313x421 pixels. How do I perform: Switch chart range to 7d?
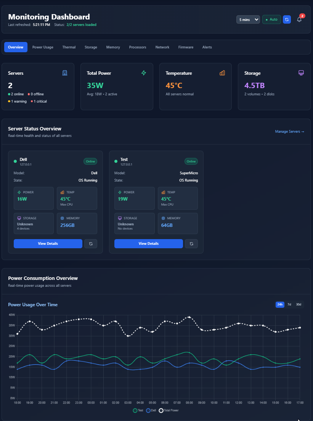(x=289, y=304)
